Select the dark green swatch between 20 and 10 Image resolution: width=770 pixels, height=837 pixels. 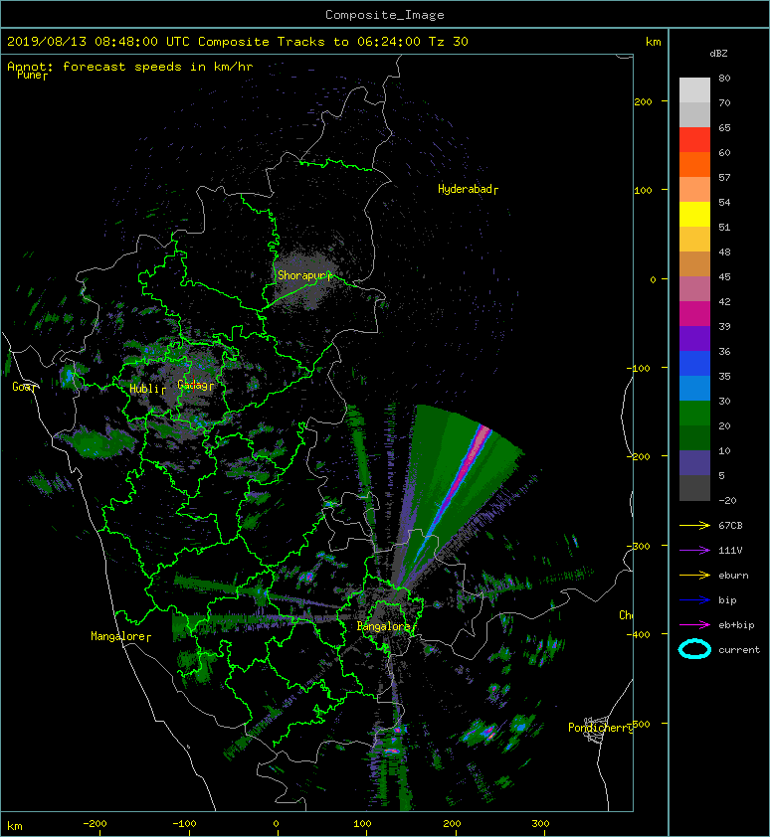pyautogui.click(x=694, y=437)
